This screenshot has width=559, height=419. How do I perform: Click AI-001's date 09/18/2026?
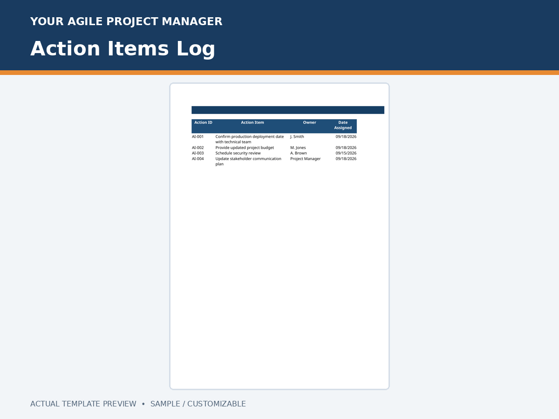point(346,137)
